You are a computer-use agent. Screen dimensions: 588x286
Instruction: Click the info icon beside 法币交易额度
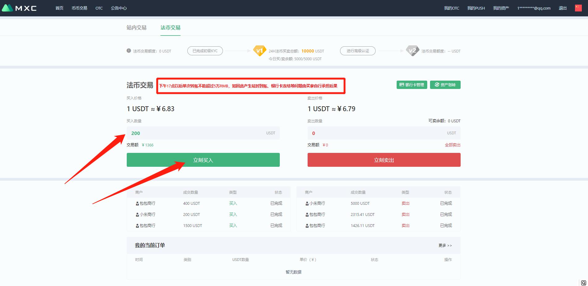point(129,51)
